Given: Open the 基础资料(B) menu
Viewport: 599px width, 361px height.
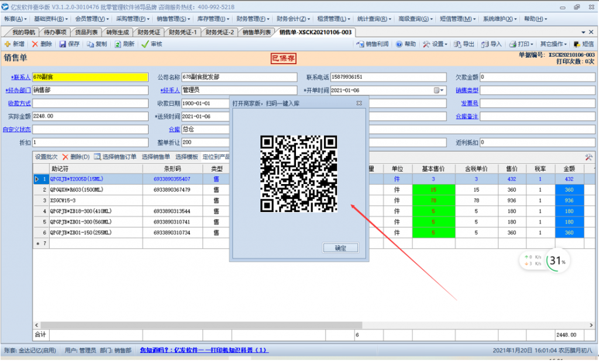Looking at the screenshot, I should point(51,19).
